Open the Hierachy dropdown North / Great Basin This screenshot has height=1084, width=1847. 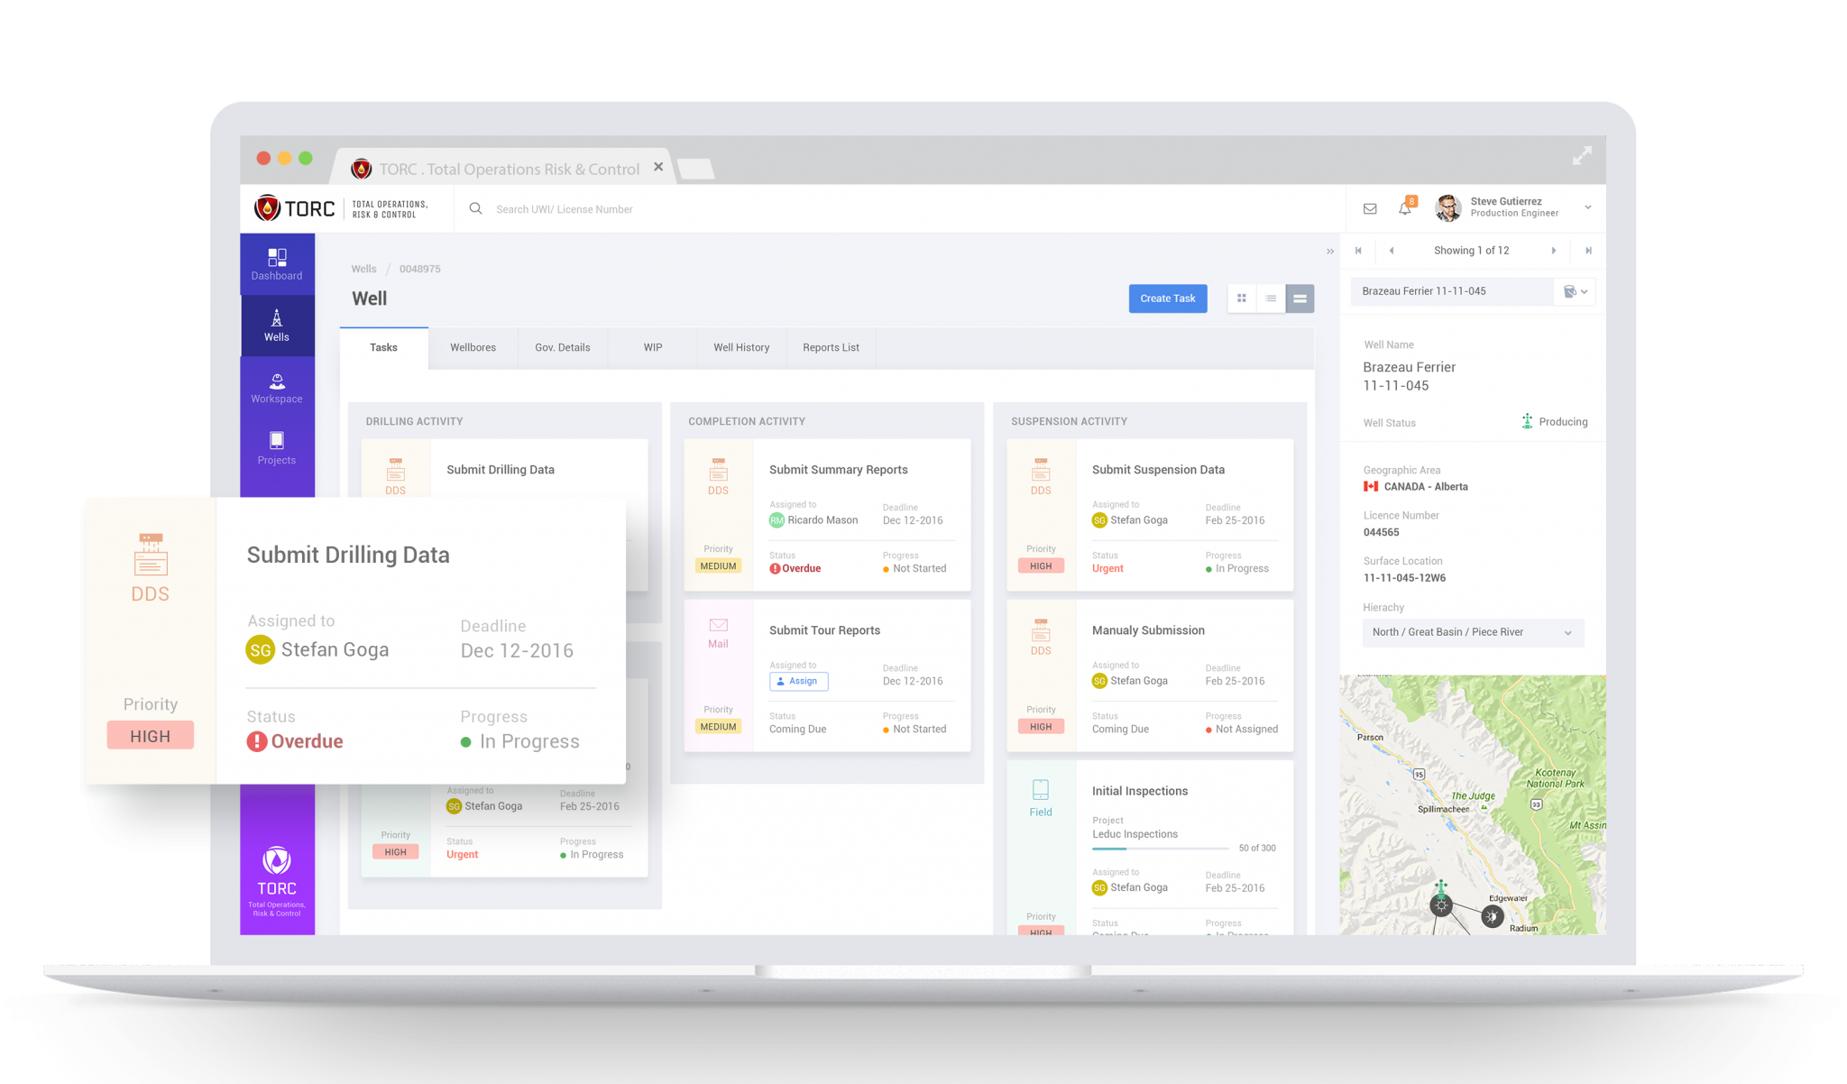pos(1473,632)
